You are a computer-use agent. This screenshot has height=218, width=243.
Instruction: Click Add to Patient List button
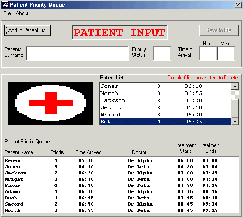[27, 30]
